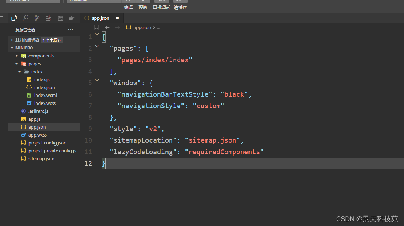Click the 真机调试 remote debug button
The image size is (404, 226).
[x=161, y=8]
